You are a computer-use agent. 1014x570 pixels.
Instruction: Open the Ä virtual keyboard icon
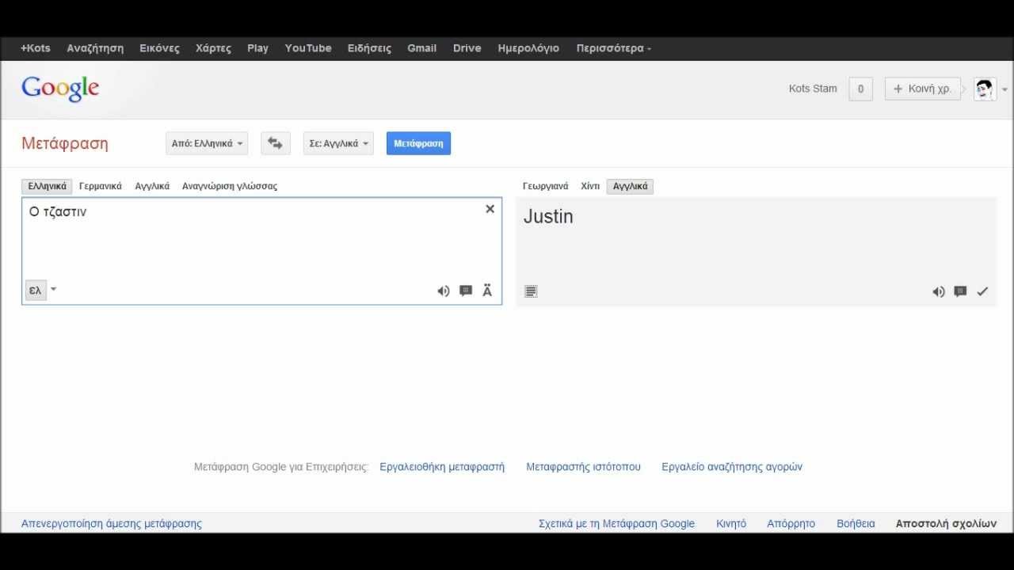487,291
